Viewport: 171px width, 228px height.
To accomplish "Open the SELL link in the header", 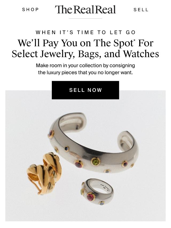I will point(141,10).
